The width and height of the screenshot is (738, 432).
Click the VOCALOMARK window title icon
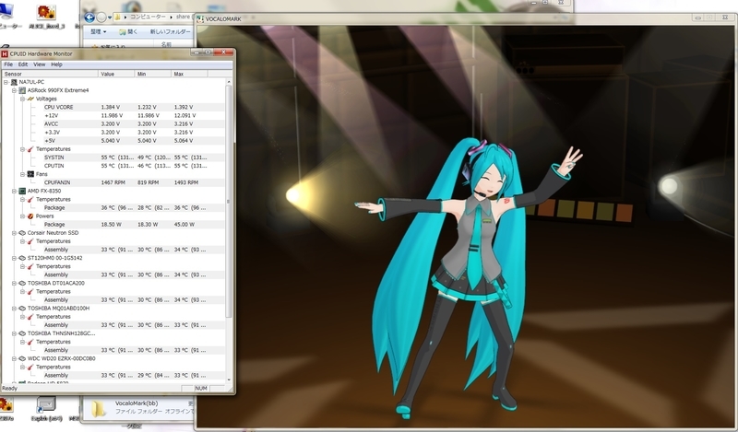click(x=200, y=18)
